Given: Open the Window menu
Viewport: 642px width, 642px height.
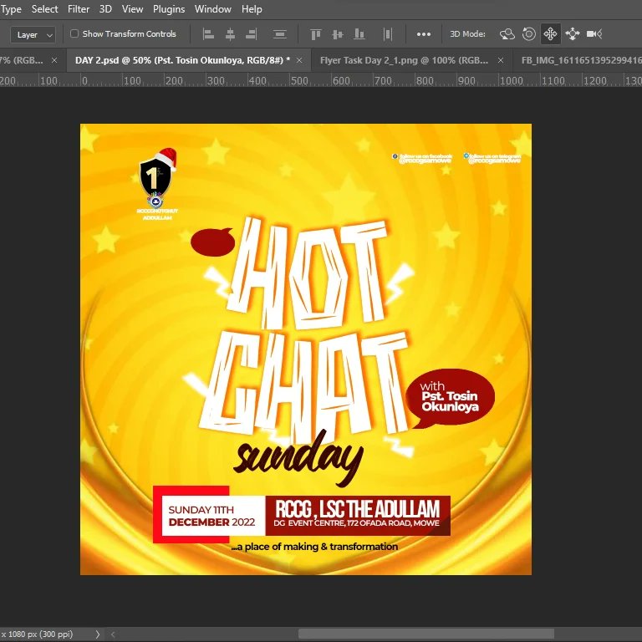Looking at the screenshot, I should point(213,9).
